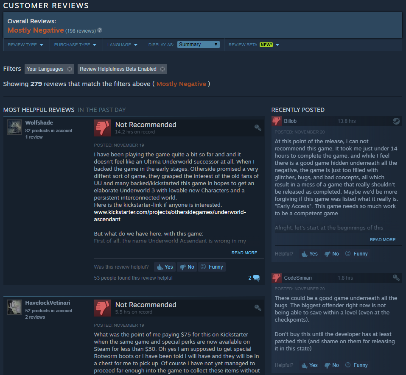The height and width of the screenshot is (375, 406).
Task: Click key icon on CodeSimian's review
Action: click(396, 278)
